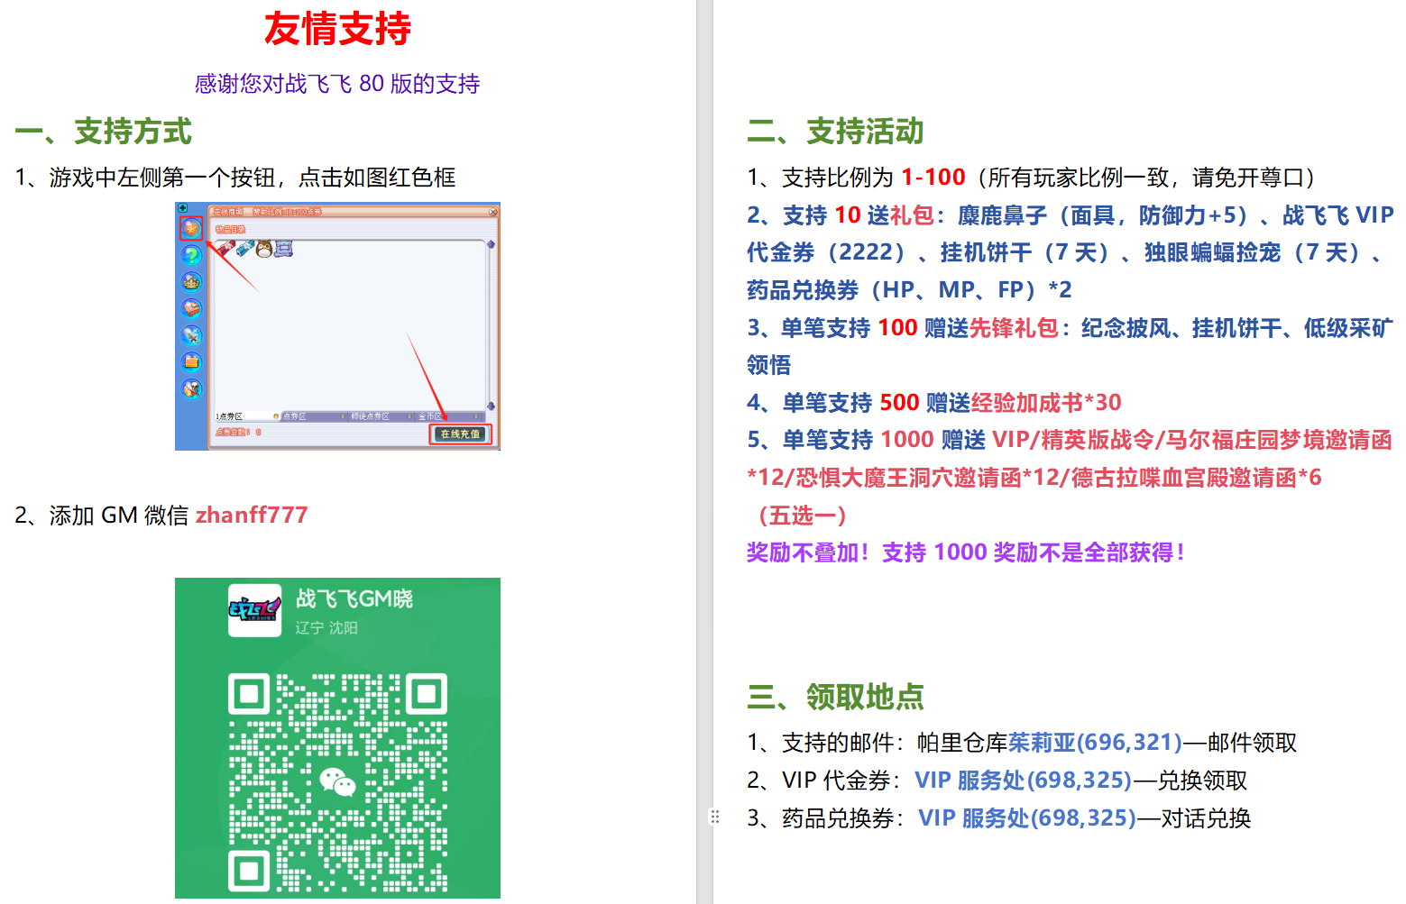Click the WeChat QR code image
This screenshot has width=1406, height=904.
(337, 782)
